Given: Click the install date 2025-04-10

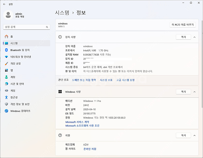Looking at the screenshot, I should tap(90, 109).
